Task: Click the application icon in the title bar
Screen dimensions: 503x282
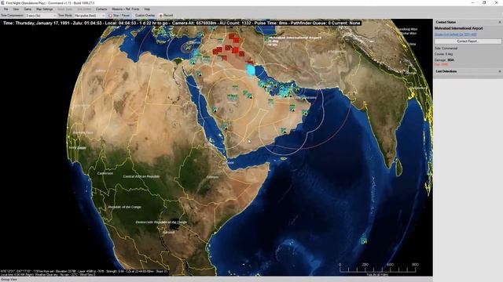Action: [2, 2]
